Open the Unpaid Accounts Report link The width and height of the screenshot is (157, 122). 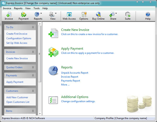(x=75, y=73)
